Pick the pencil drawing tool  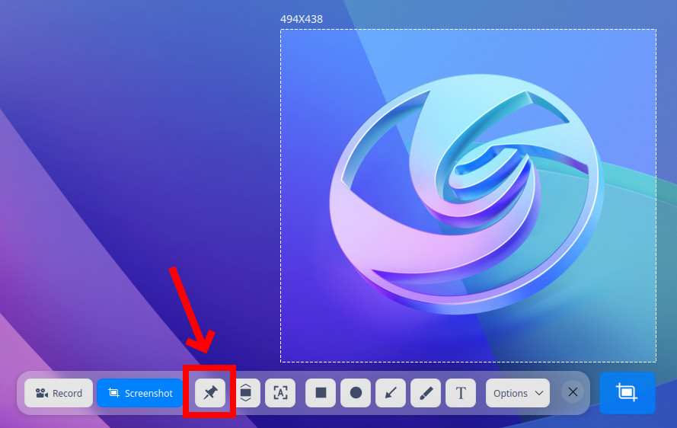tap(426, 393)
